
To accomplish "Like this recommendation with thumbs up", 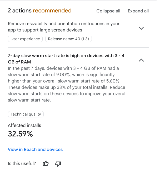I will (x=46, y=163).
